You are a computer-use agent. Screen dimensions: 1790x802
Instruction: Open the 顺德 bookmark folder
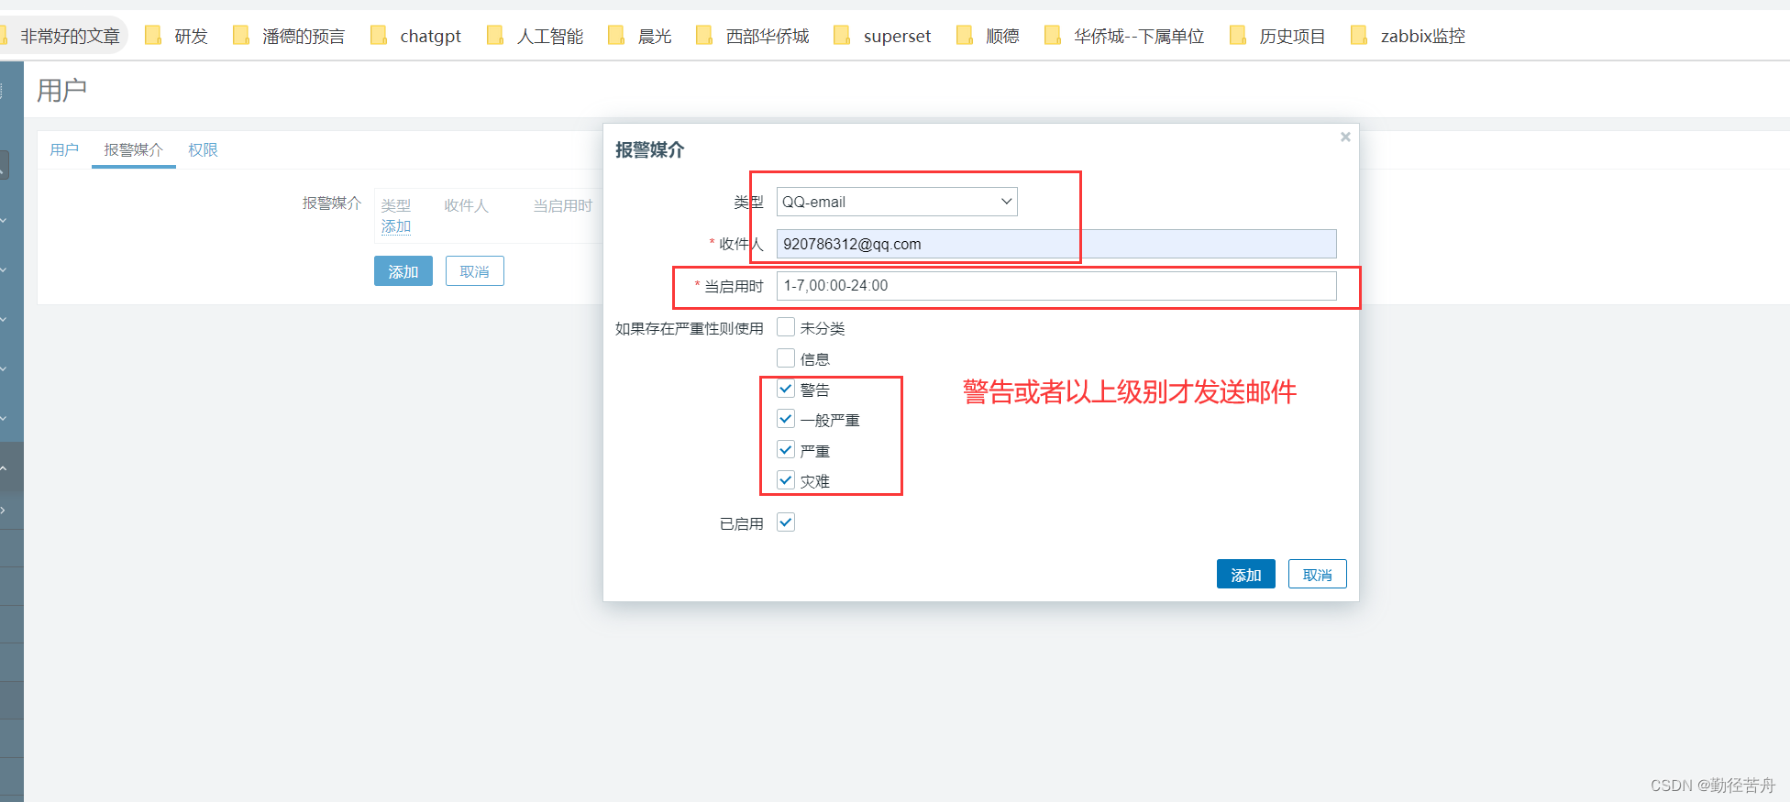989,36
